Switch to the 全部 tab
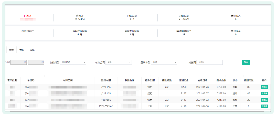This screenshot has width=276, height=117. (x=11, y=50)
